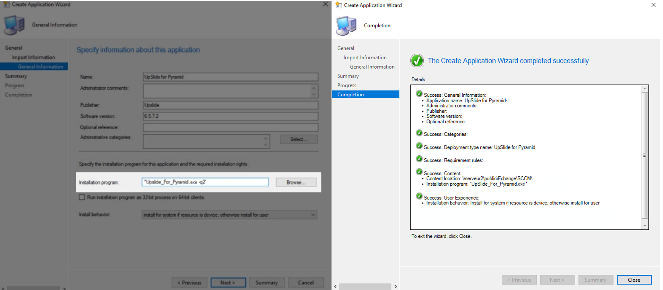Click Content location \\serveur2\public path text
The height and width of the screenshot is (290, 663).
[x=479, y=178]
